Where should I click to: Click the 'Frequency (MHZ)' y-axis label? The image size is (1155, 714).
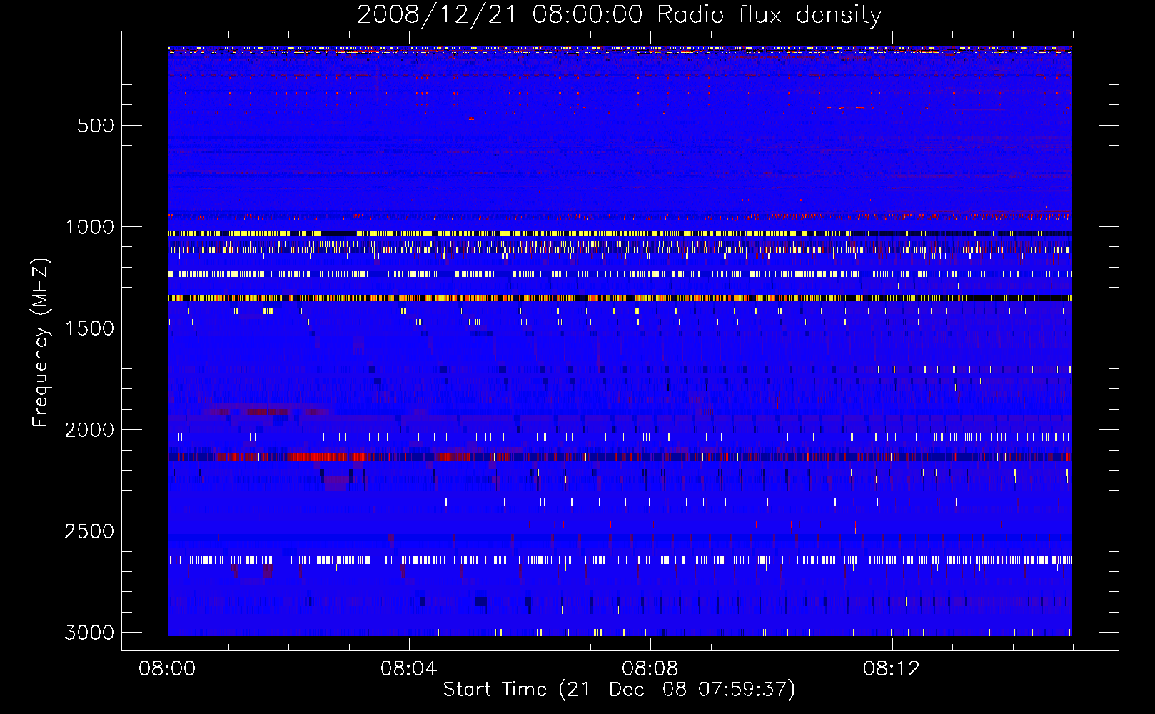[x=41, y=343]
